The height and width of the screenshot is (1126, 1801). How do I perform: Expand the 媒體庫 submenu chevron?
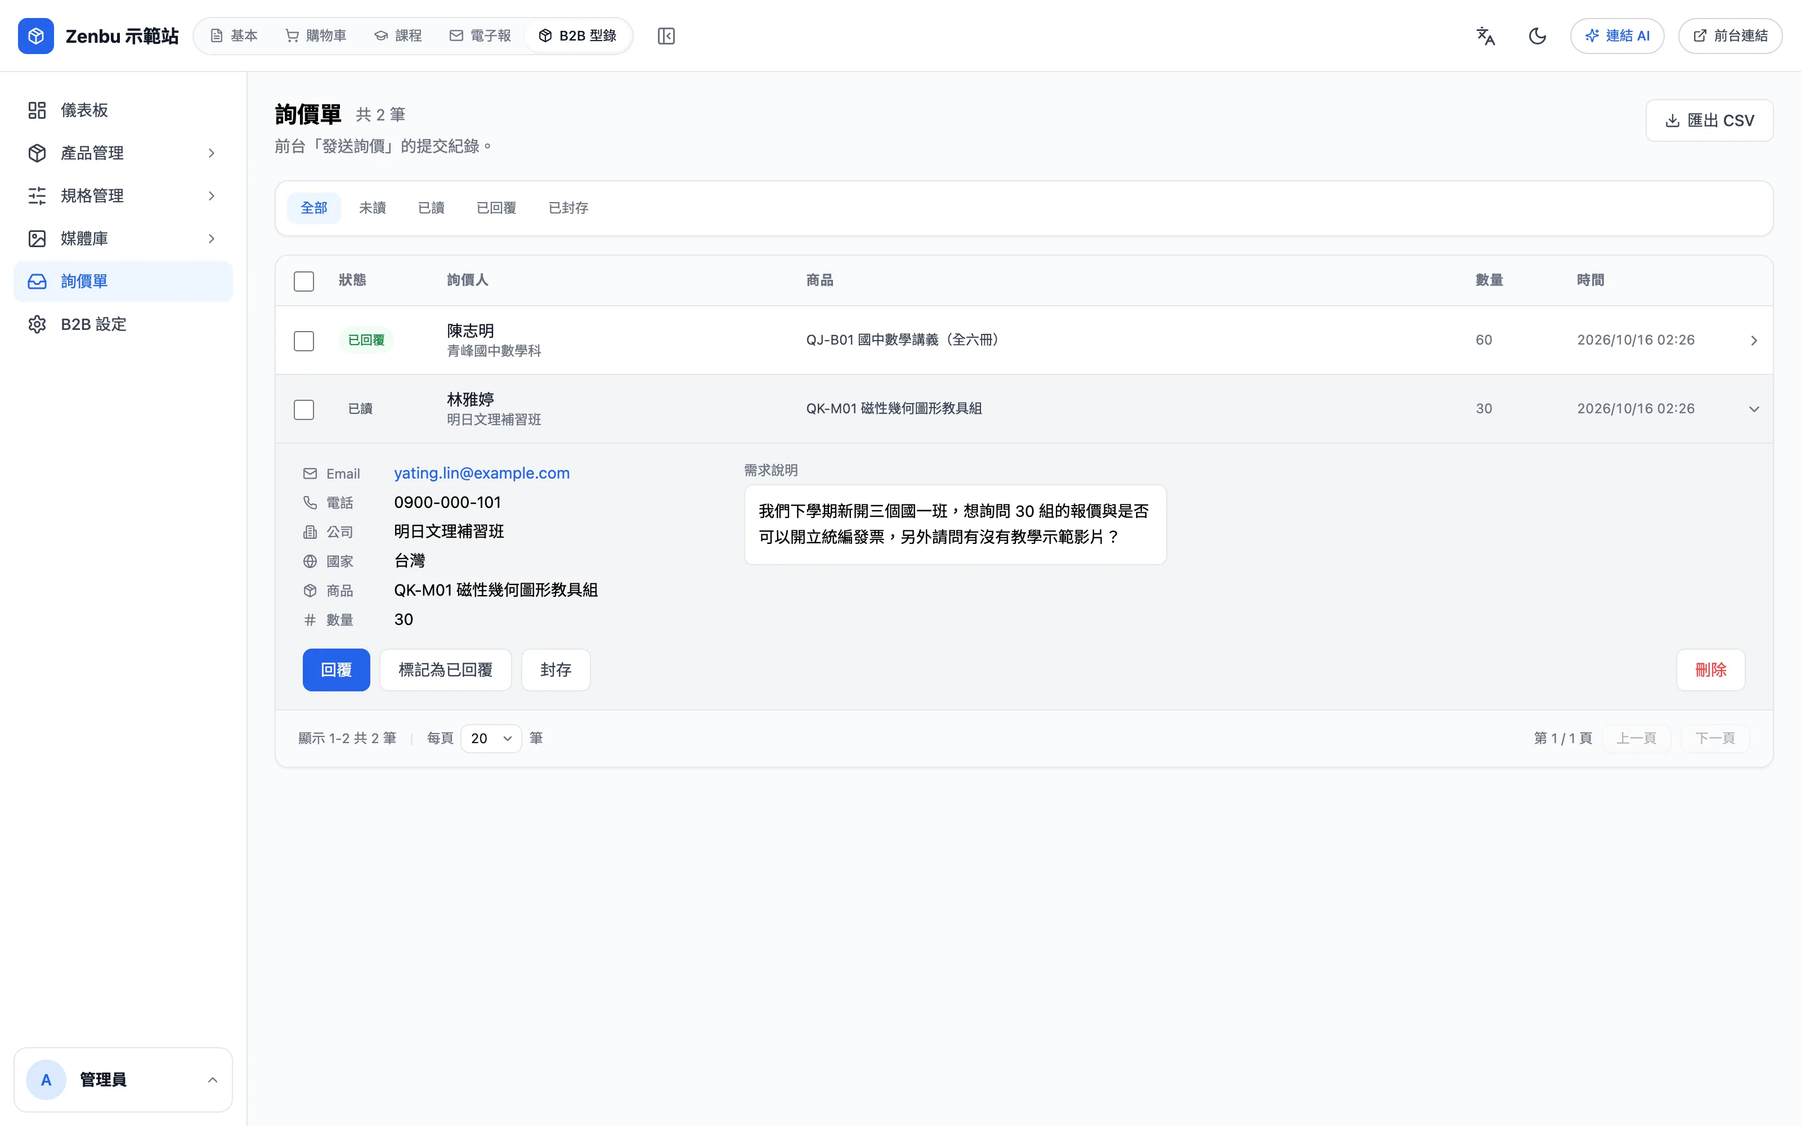(x=212, y=238)
